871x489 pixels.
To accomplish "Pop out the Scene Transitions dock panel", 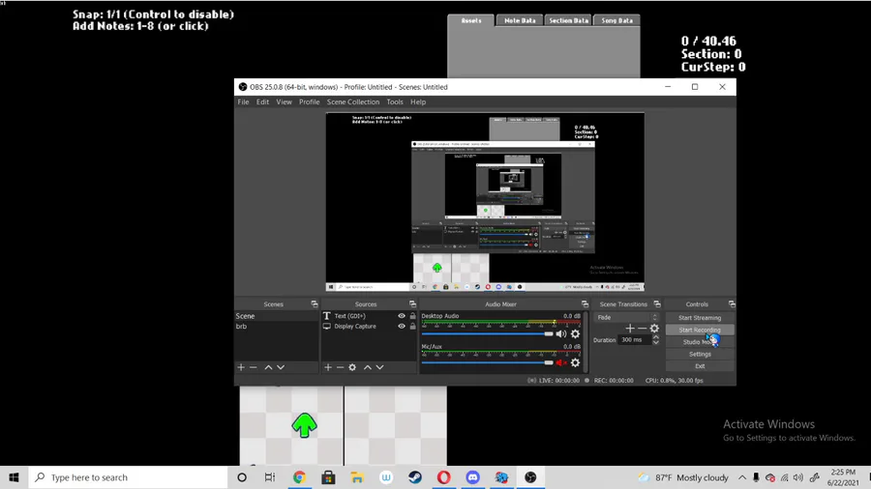I will pos(657,303).
